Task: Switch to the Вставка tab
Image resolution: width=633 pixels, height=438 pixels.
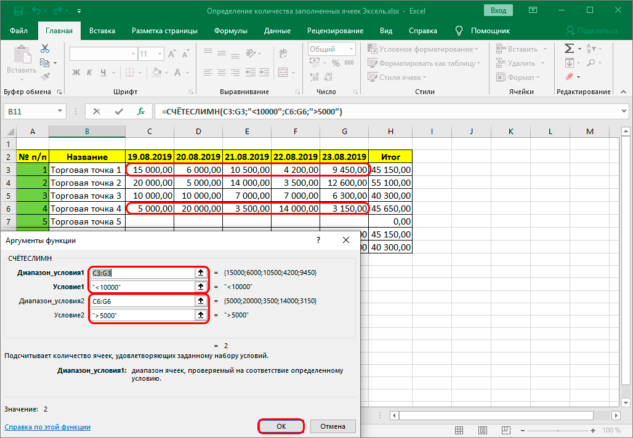Action: point(102,31)
